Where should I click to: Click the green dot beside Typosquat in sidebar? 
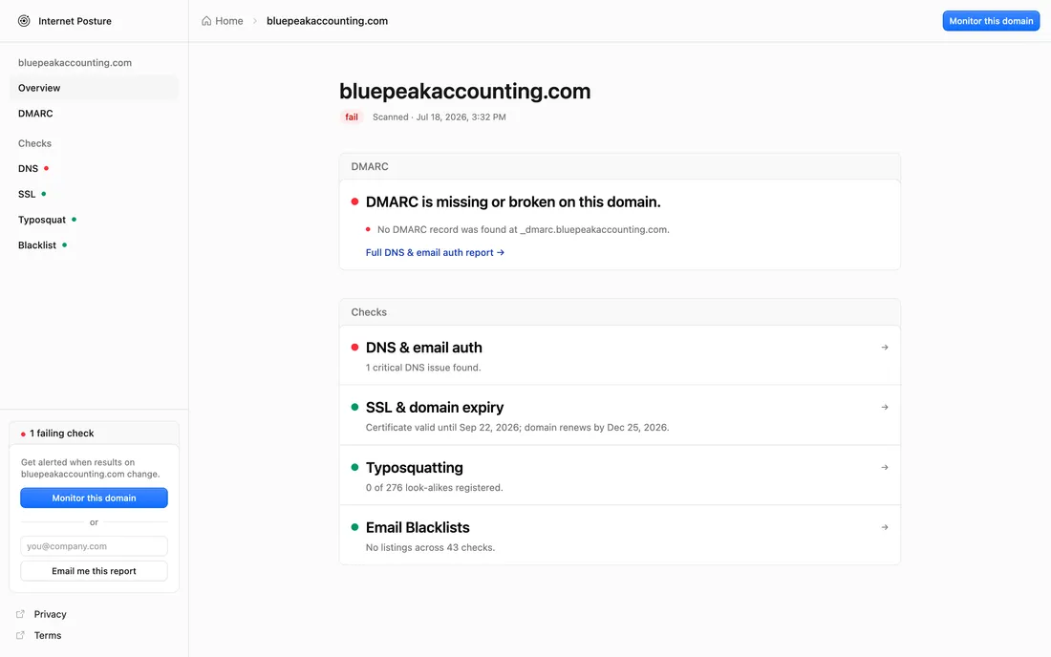click(x=74, y=219)
